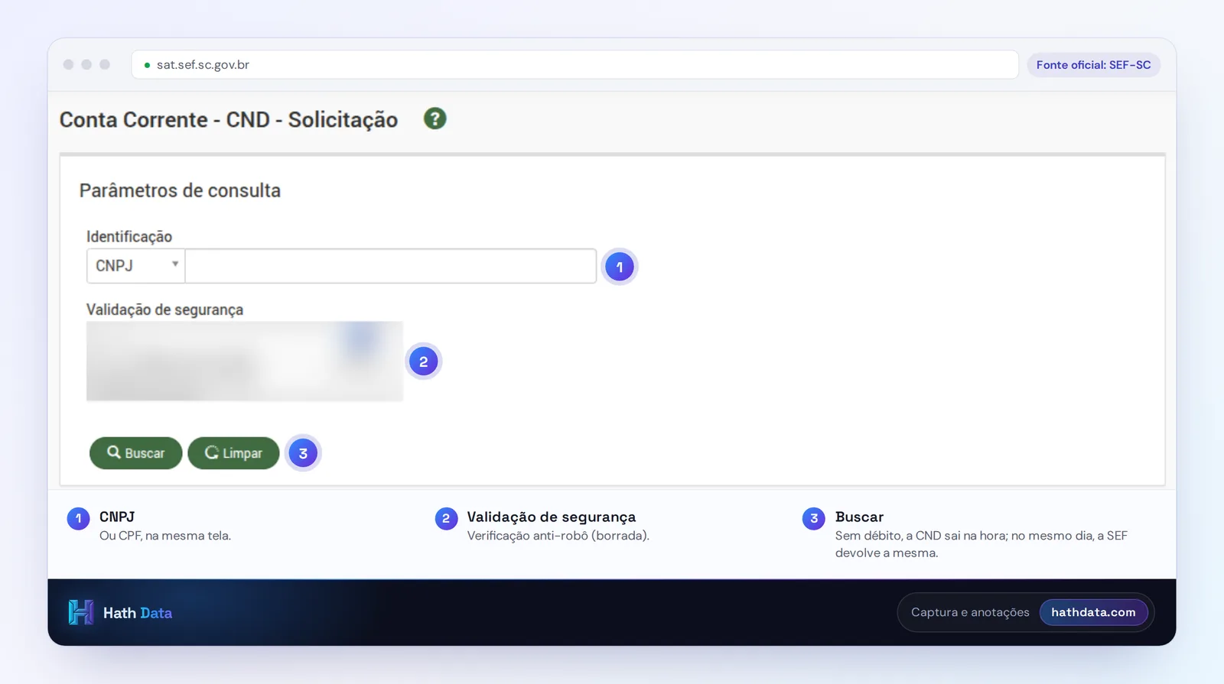The width and height of the screenshot is (1224, 684).
Task: Click the sat.sef.sc.gov.br address bar
Action: click(x=575, y=65)
